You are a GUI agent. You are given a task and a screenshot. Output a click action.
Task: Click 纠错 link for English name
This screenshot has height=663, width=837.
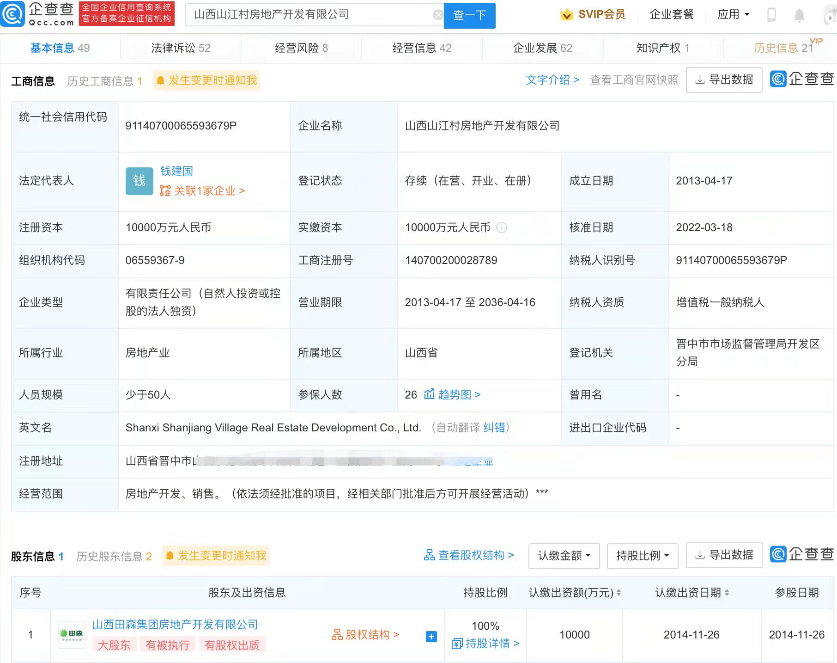494,428
